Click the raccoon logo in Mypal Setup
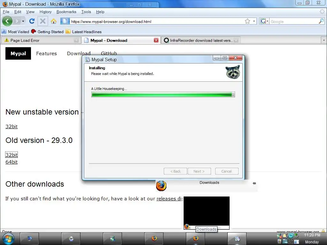 pos(233,72)
